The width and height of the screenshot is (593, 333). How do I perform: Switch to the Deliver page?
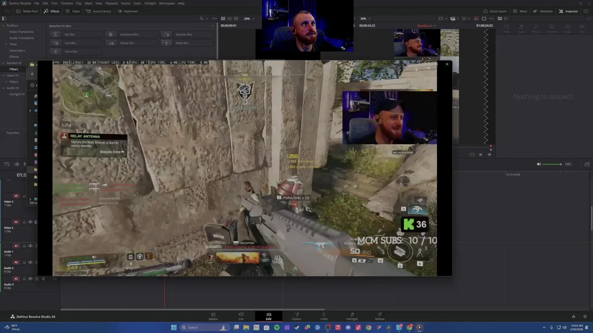380,316
